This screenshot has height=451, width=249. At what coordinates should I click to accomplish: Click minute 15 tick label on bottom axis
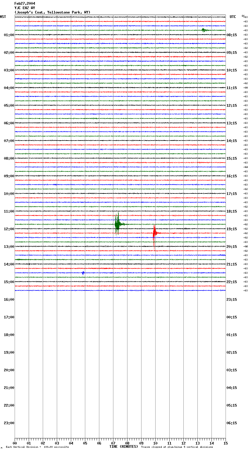coord(226,443)
